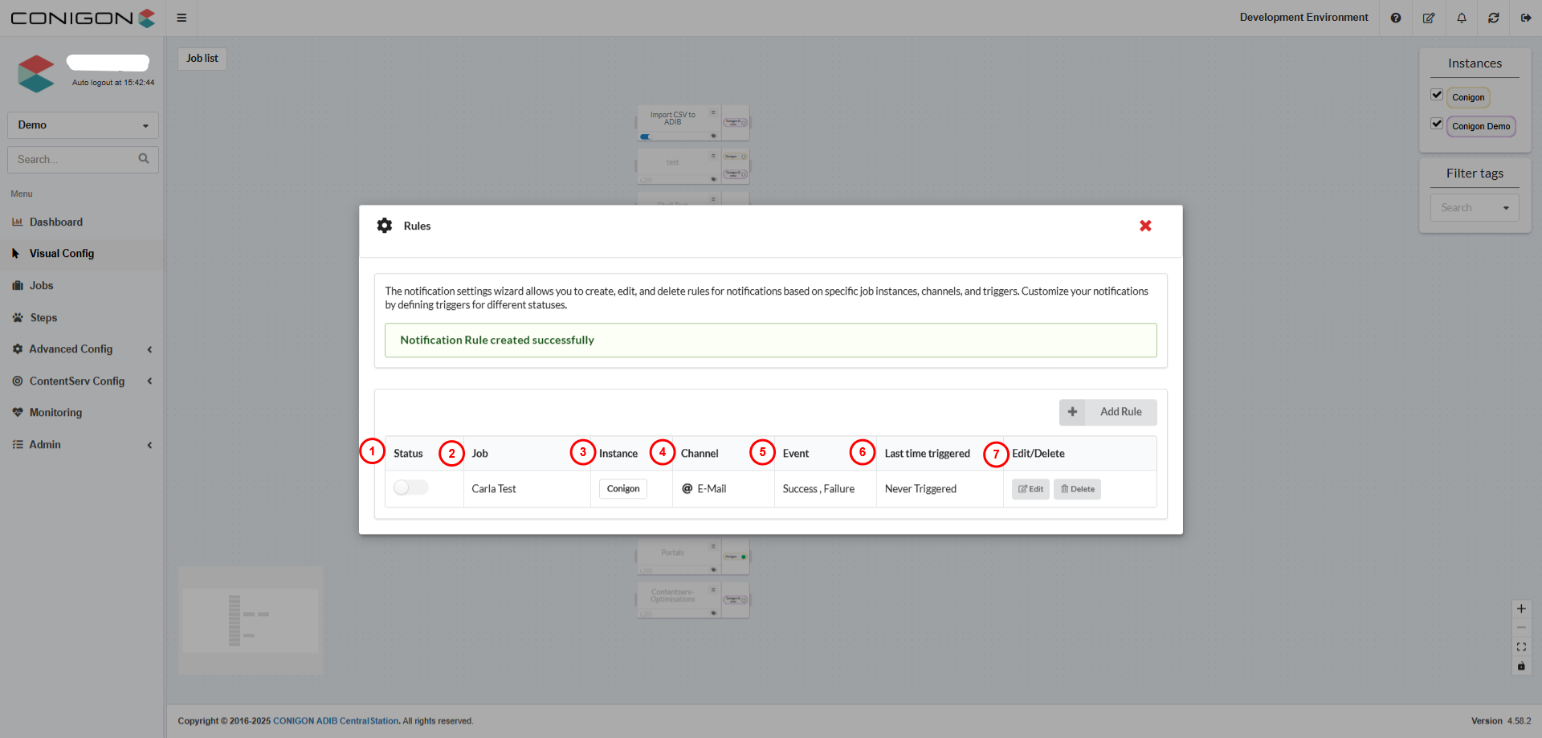1542x738 pixels.
Task: Expand the Advanced Config submenu
Action: coord(82,349)
